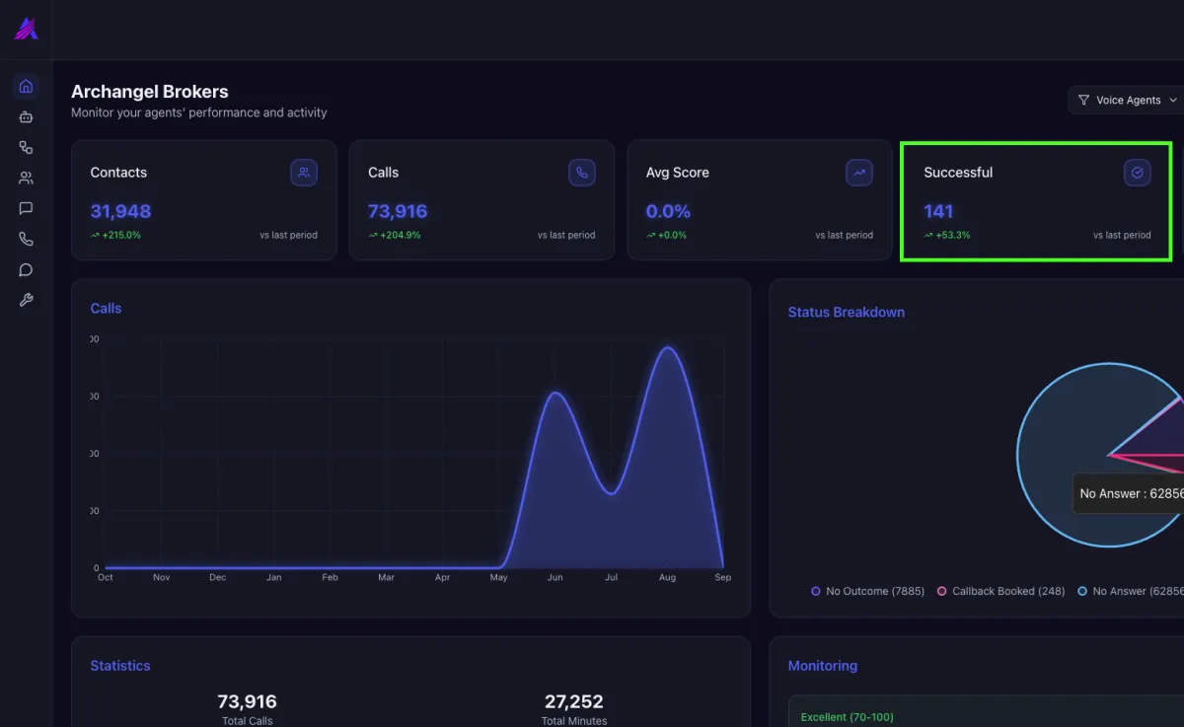Toggle the Callback Booked legend entry
The width and height of the screenshot is (1184, 727).
pyautogui.click(x=1000, y=592)
